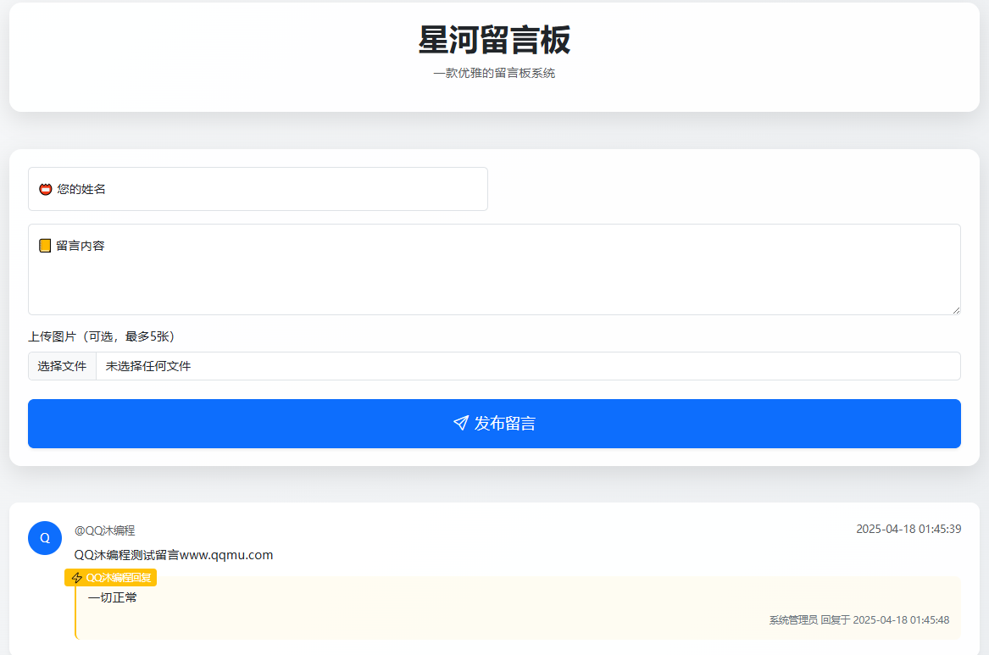
Task: Click the yellow notebook emoji beside 留言内容
Action: (45, 246)
